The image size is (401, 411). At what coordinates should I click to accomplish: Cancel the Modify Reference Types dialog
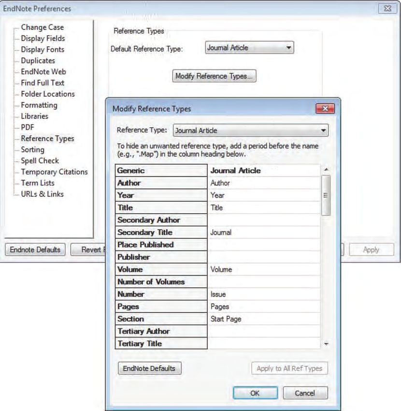(305, 393)
